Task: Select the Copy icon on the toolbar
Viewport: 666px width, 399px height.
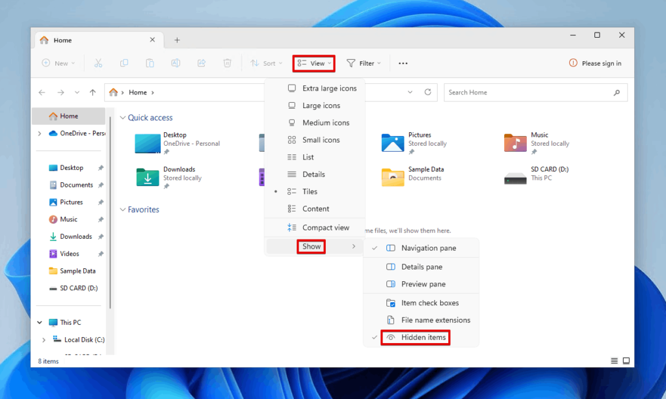Action: [124, 62]
